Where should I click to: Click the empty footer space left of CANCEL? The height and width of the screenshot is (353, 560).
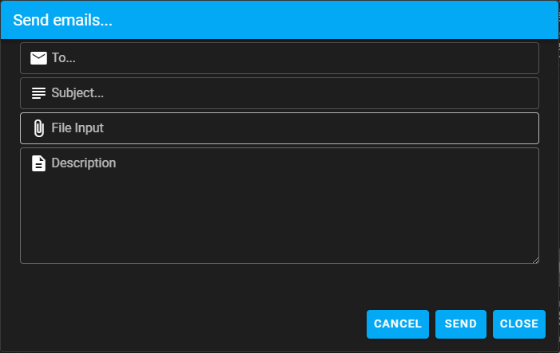(184, 324)
